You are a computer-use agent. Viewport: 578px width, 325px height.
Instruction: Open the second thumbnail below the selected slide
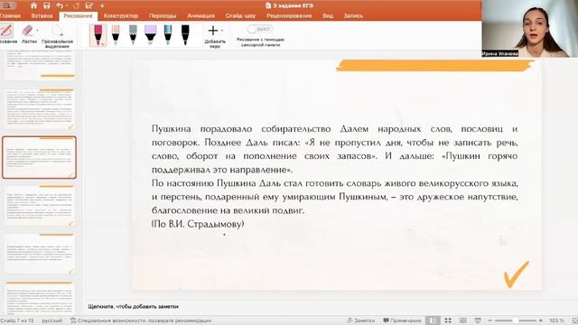[39, 255]
